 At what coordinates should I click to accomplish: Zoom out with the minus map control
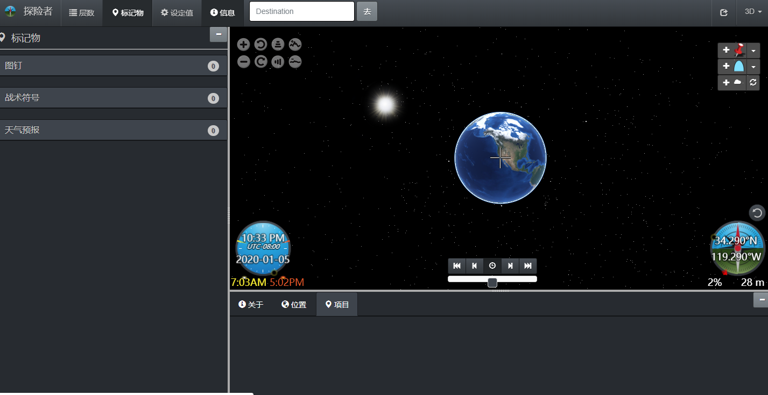[x=243, y=62]
